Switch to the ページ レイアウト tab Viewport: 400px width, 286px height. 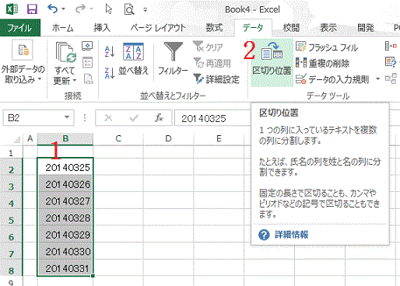(158, 28)
